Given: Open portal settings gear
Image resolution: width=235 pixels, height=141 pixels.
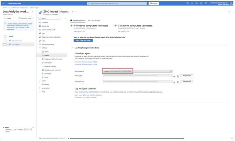Looking at the screenshot, I should click(x=196, y=3).
